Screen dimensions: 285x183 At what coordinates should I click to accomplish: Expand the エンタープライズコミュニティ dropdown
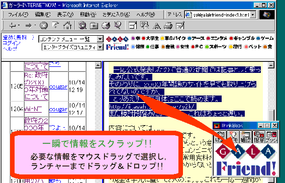(x=100, y=47)
